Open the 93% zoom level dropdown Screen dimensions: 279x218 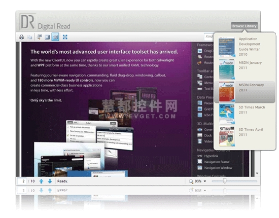[x=205, y=181]
